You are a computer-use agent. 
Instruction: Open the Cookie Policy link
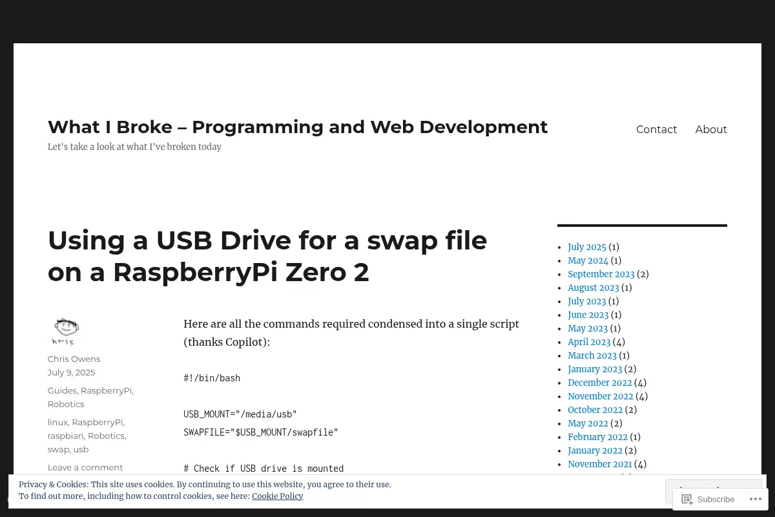(277, 496)
